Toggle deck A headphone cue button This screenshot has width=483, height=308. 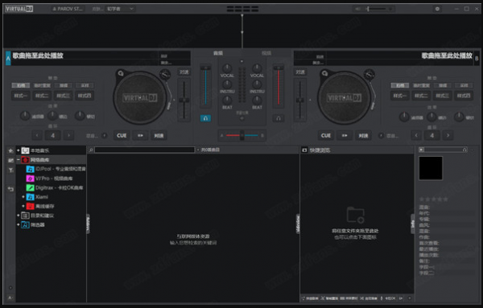coord(205,118)
